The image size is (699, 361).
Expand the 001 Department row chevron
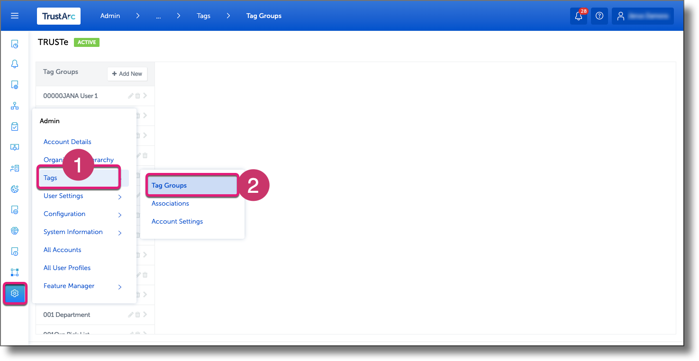pyautogui.click(x=145, y=315)
